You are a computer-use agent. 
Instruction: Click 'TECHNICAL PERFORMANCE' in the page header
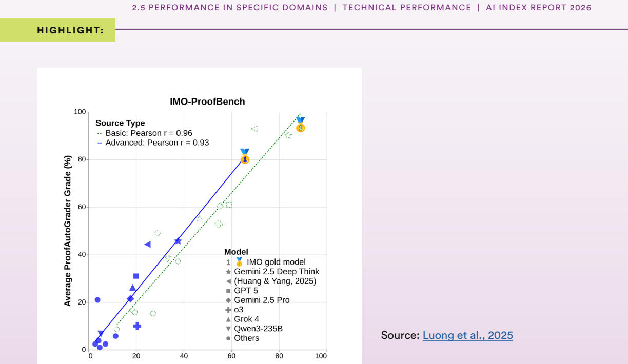(x=407, y=8)
